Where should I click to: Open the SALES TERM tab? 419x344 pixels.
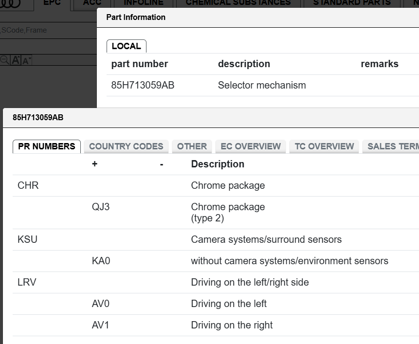pyautogui.click(x=391, y=146)
